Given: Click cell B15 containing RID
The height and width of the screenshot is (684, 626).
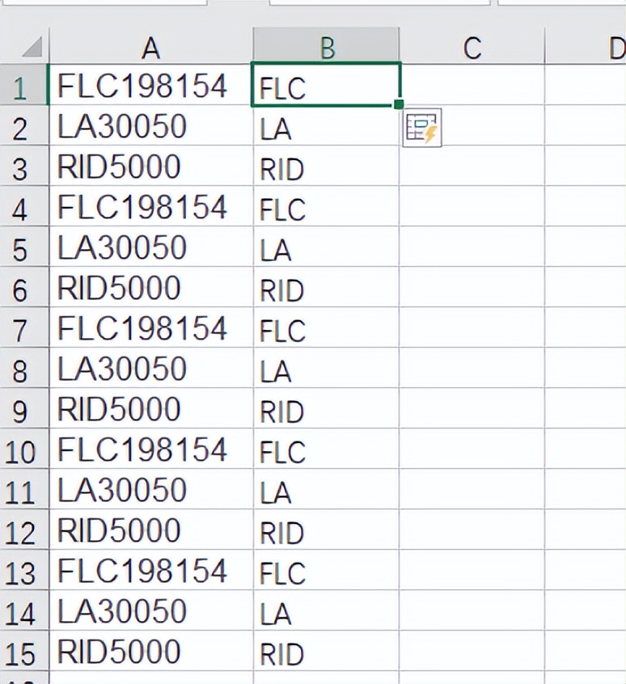Looking at the screenshot, I should coord(326,652).
